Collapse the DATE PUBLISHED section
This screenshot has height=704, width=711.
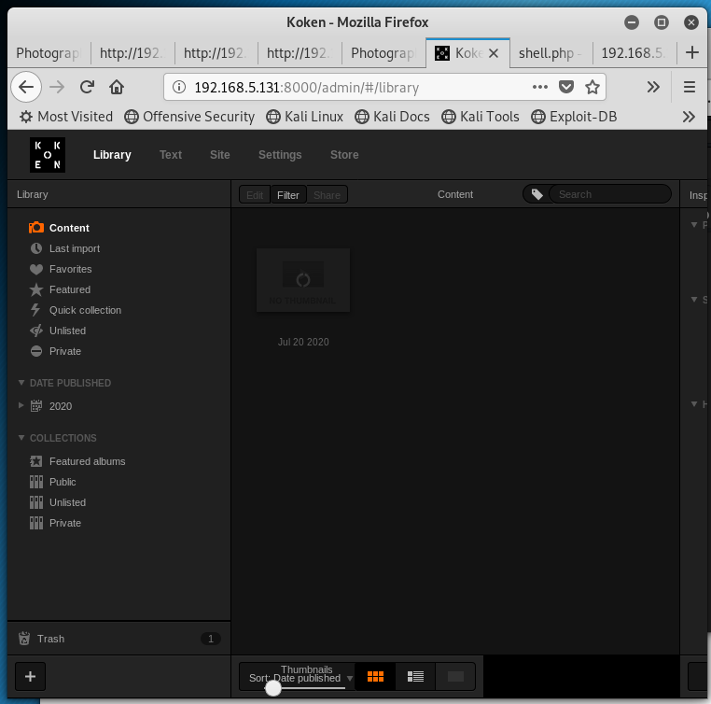click(21, 383)
